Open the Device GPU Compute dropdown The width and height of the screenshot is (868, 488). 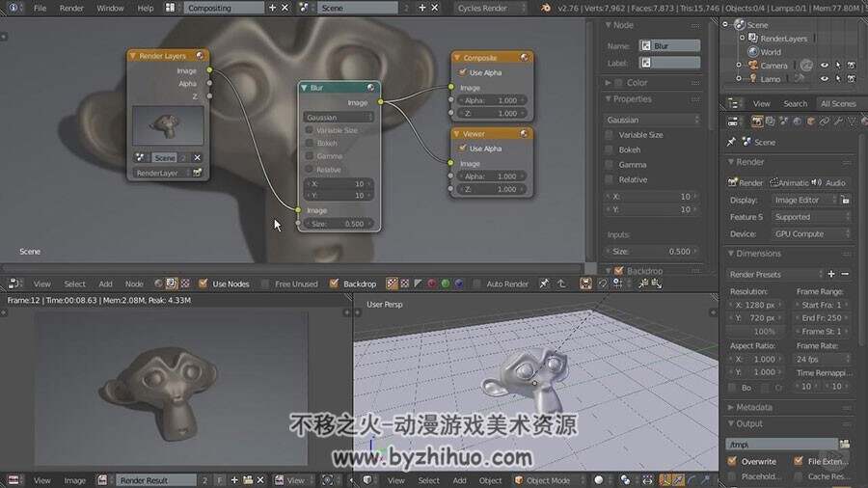[811, 234]
